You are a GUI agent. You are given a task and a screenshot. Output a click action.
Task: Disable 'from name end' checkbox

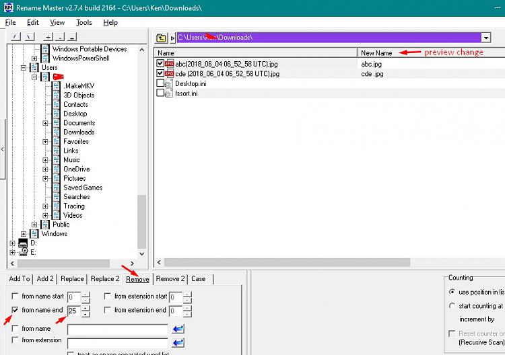(x=15, y=310)
